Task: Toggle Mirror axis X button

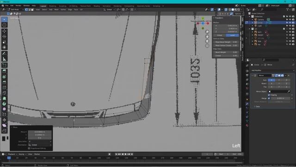Action: tap(271, 80)
